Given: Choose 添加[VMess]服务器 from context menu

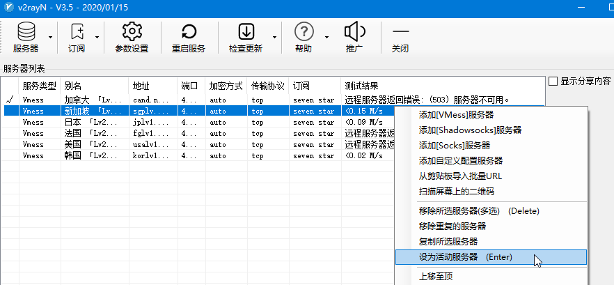Looking at the screenshot, I should click(x=491, y=115).
